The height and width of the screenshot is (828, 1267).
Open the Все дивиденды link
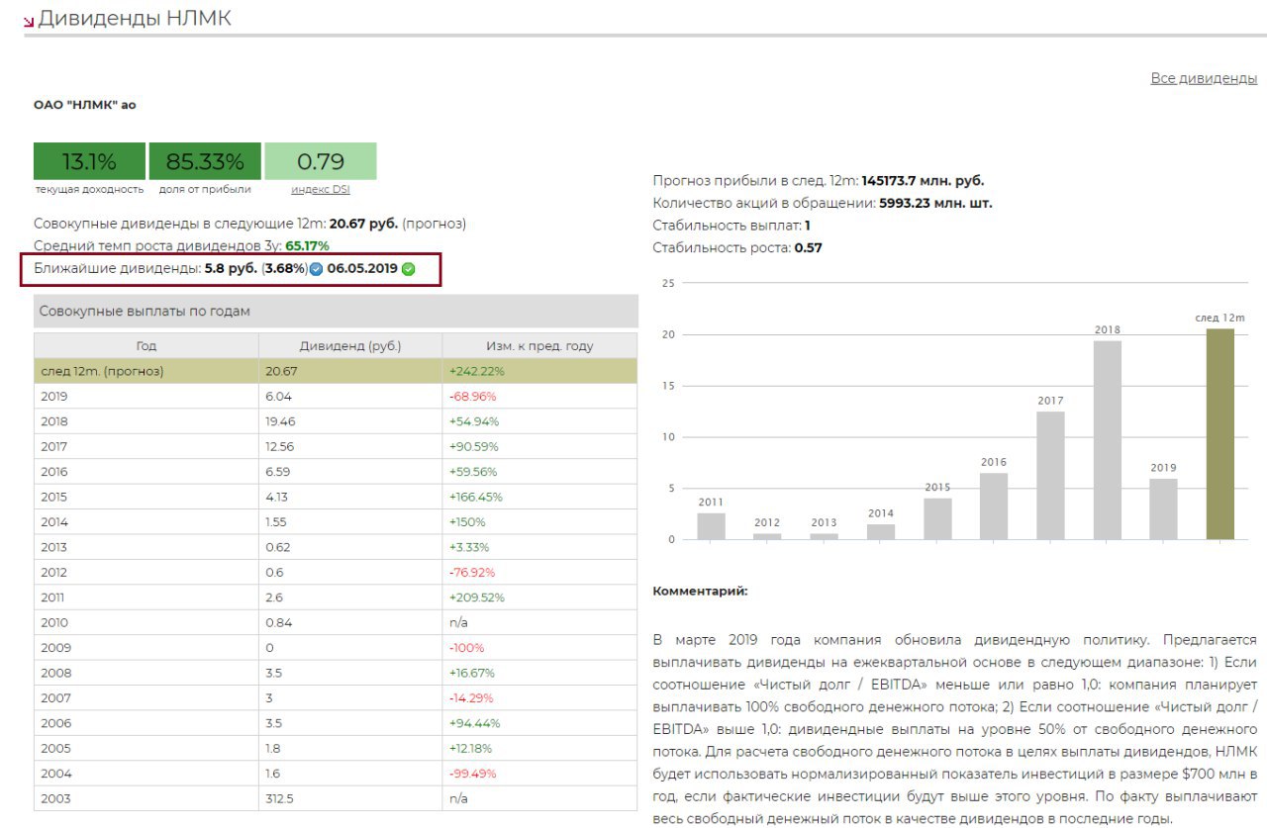coord(1204,78)
